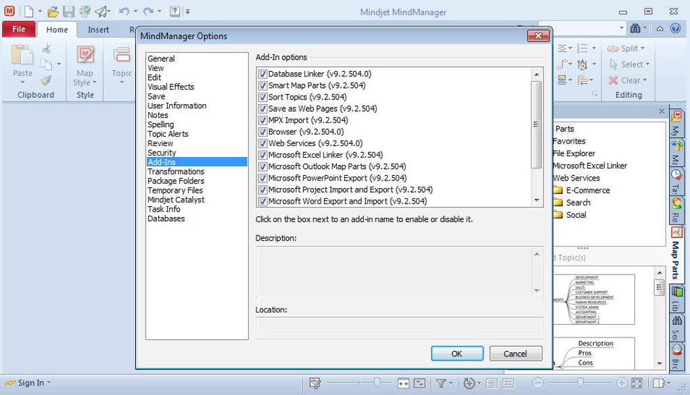This screenshot has height=395, width=690.
Task: Click the Split topic icon
Action: pos(613,49)
